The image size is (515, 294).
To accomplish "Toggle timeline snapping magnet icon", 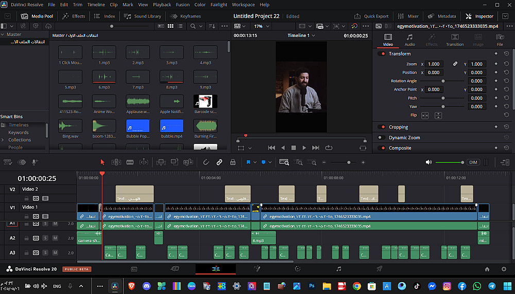I will 205,162.
